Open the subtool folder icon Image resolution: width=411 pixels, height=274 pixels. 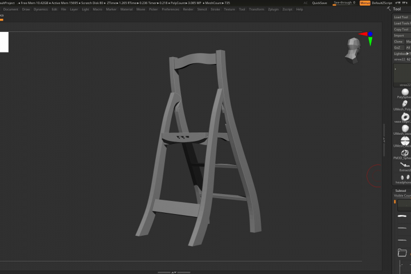click(x=402, y=252)
